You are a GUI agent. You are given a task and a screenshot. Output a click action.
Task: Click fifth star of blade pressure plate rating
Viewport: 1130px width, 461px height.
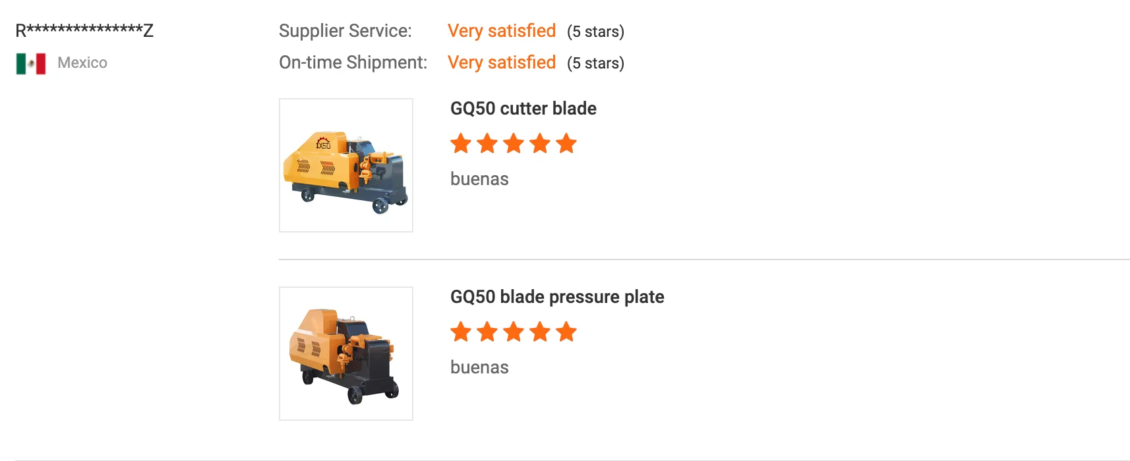pos(566,331)
